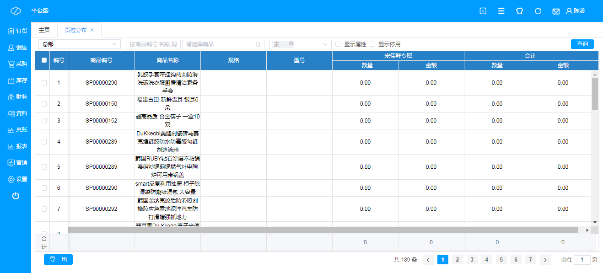Click the 导出 export button

coord(58,259)
